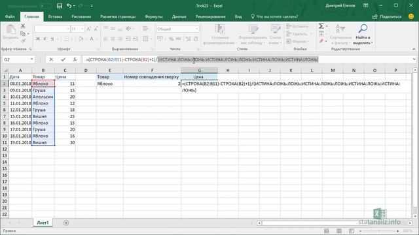
Task: Click the Стили ячеек button
Action: [275, 35]
